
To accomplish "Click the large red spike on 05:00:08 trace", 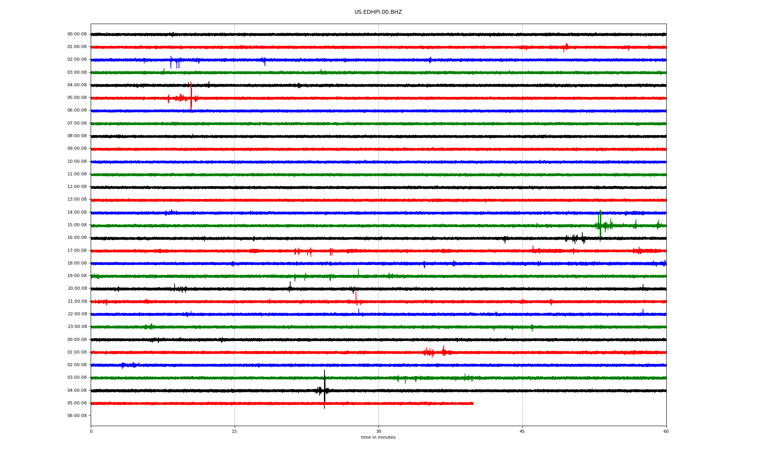I will [x=191, y=95].
